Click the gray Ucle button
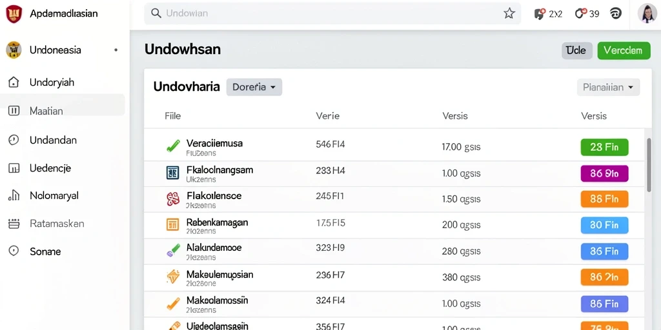 pyautogui.click(x=577, y=50)
